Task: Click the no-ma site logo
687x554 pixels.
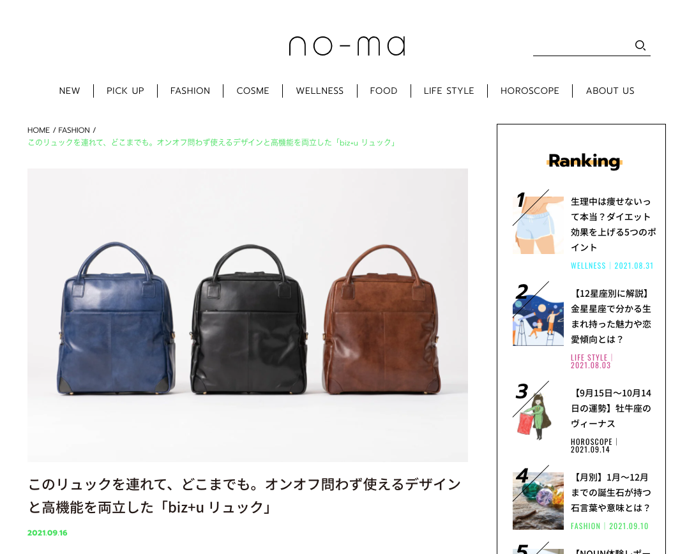Action: point(347,46)
